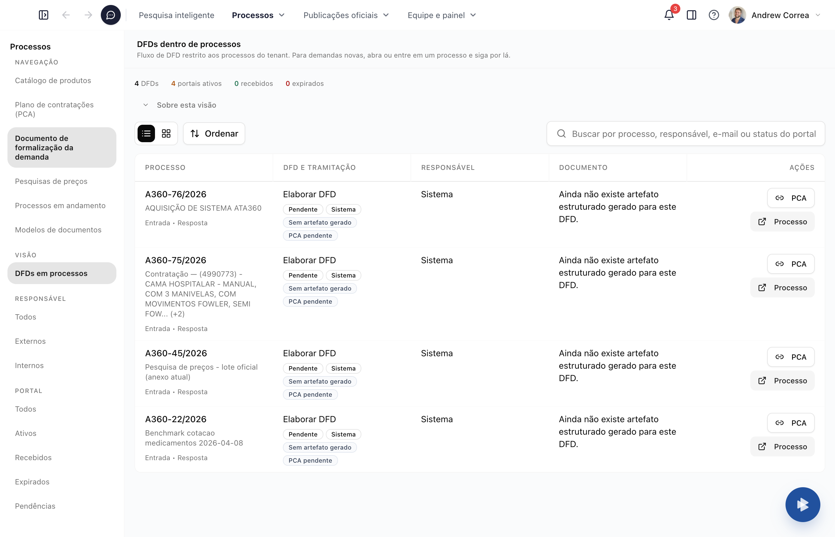
Task: Open the chat assistant icon
Action: tap(110, 15)
